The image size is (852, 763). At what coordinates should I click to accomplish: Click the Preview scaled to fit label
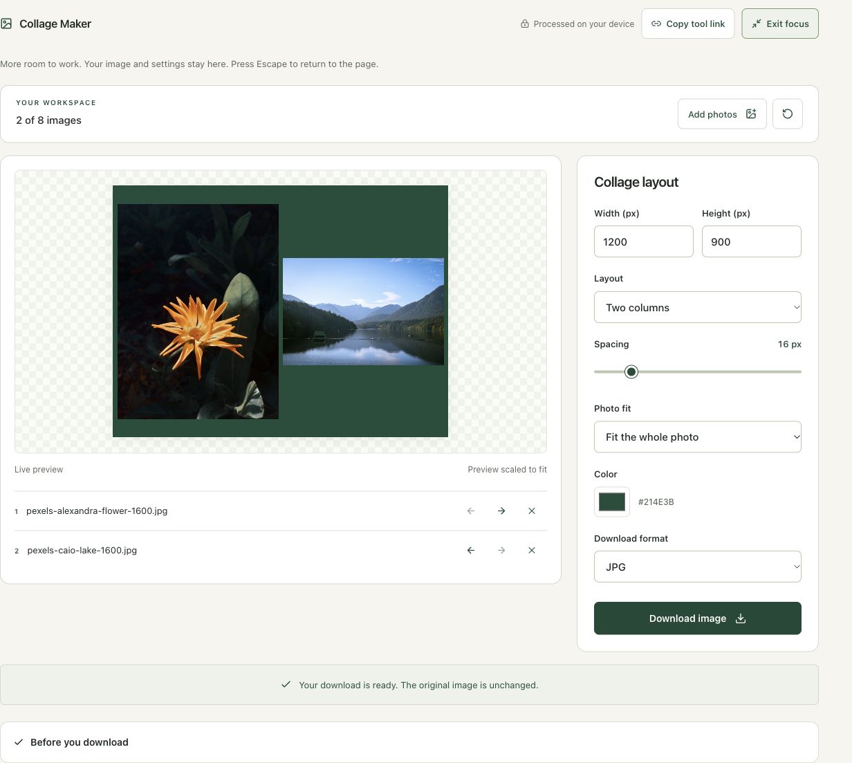pyautogui.click(x=507, y=470)
